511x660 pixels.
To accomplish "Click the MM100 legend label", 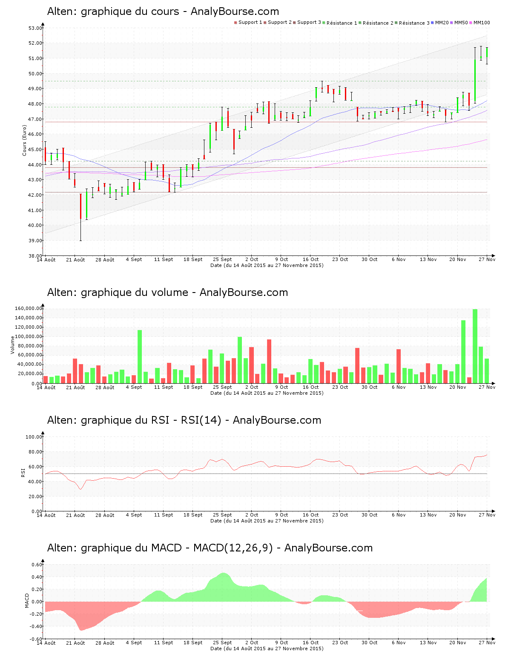I will [x=482, y=23].
